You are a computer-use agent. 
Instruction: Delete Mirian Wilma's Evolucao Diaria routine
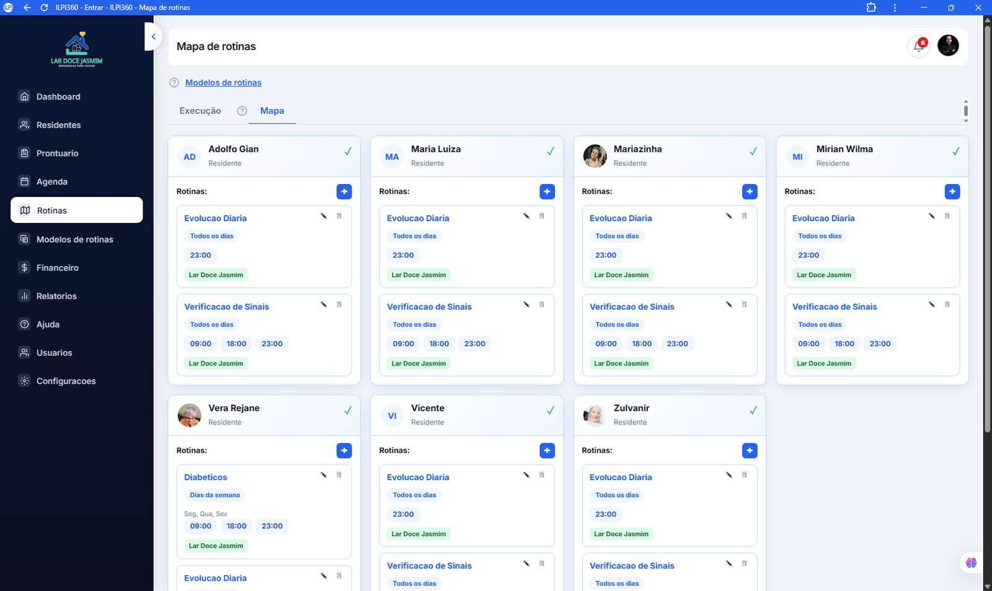click(x=947, y=216)
